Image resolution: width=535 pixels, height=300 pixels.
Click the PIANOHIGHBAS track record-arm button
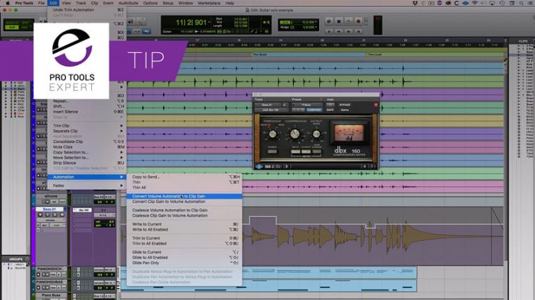coord(38,287)
